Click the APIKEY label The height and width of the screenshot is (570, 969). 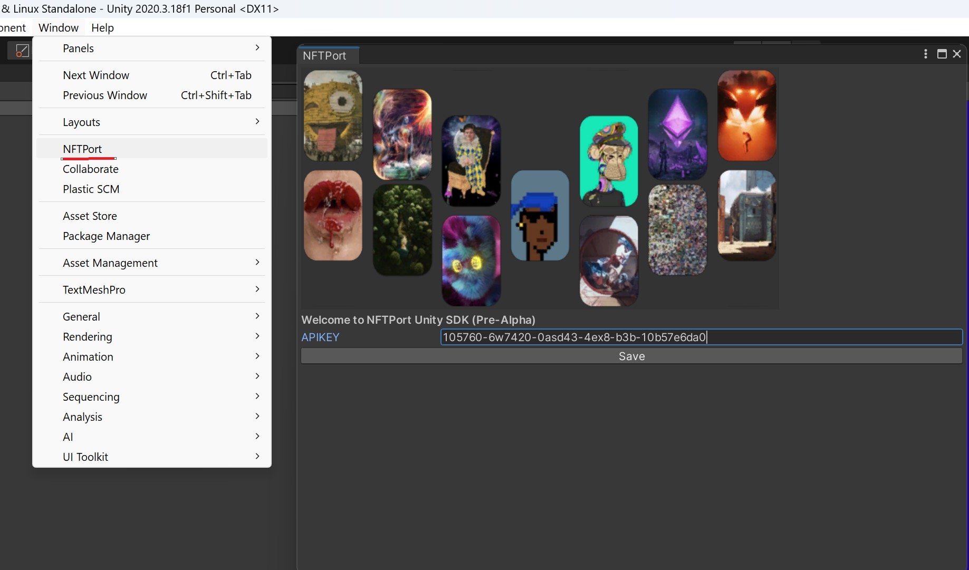pos(320,337)
